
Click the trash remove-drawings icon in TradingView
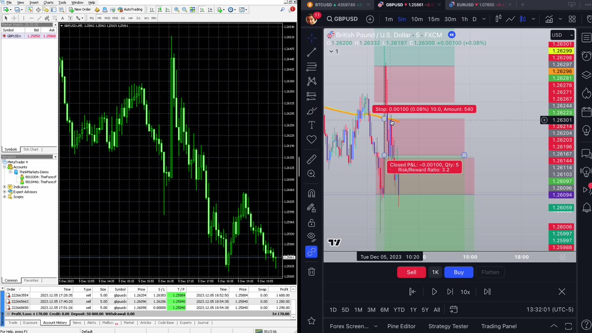tap(311, 272)
